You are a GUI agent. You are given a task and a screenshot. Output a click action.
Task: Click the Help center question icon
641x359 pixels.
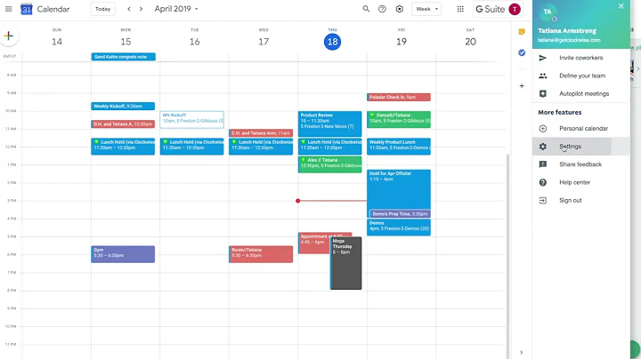(x=543, y=182)
